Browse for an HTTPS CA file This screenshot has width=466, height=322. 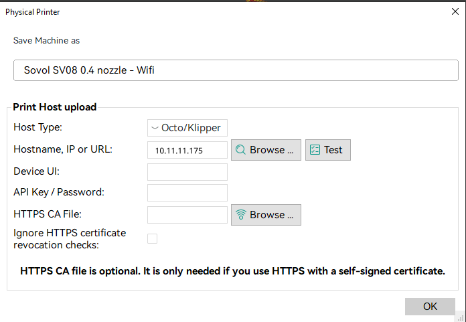(x=266, y=215)
